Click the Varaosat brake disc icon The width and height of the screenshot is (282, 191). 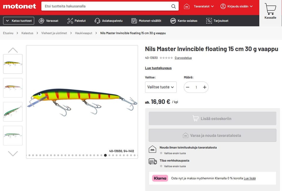(41, 21)
